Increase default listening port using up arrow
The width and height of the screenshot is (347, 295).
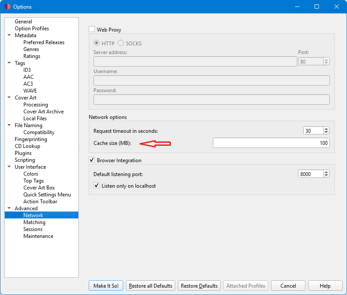tap(326, 172)
